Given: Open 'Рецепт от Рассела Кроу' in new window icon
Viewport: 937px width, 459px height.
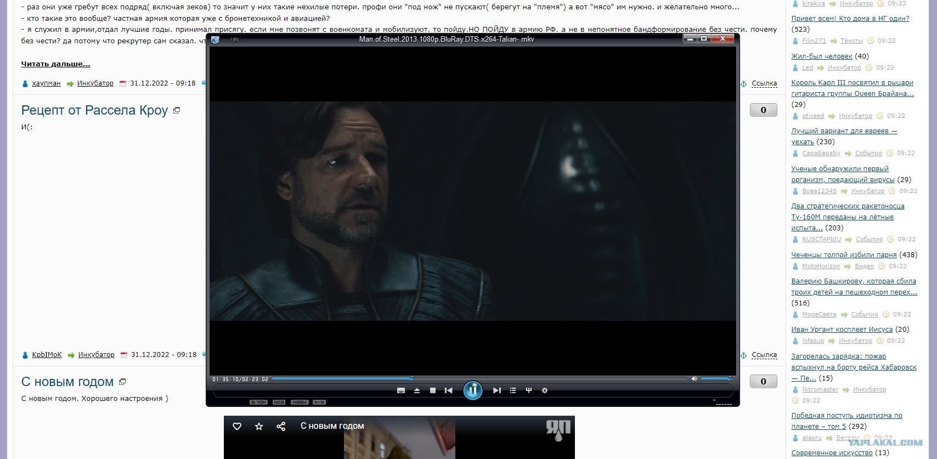Looking at the screenshot, I should 177,110.
